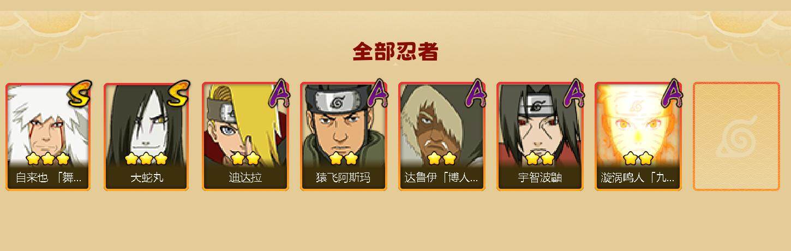Click the A rank badge on 达鲁伊
Screen dimensions: 791x251
(x=476, y=93)
